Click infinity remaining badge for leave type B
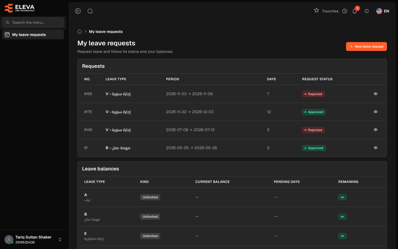Screen dimensions: 398x249 [342, 217]
